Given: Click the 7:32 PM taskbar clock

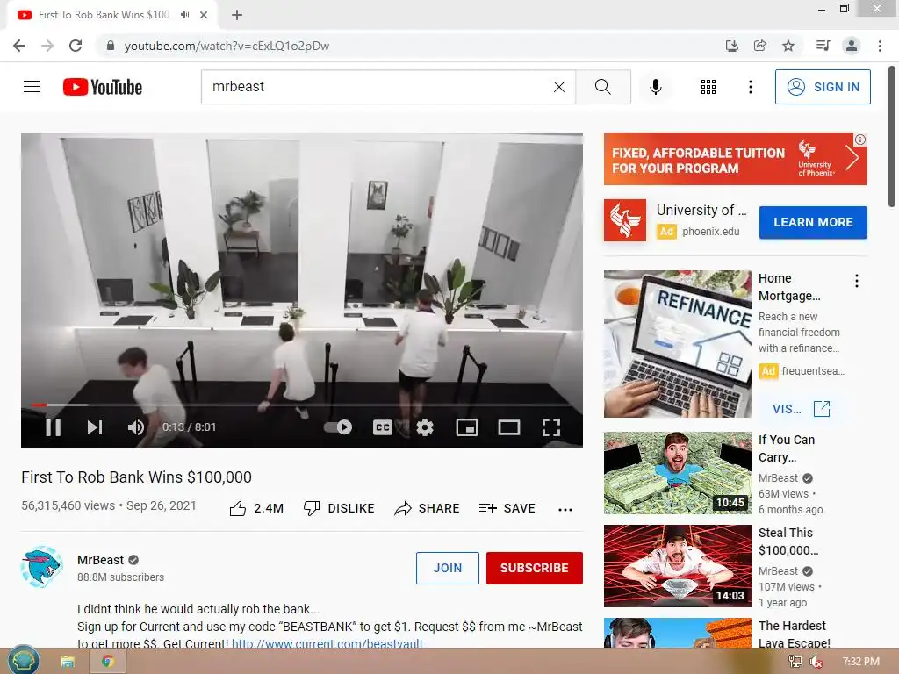Looking at the screenshot, I should [x=860, y=662].
